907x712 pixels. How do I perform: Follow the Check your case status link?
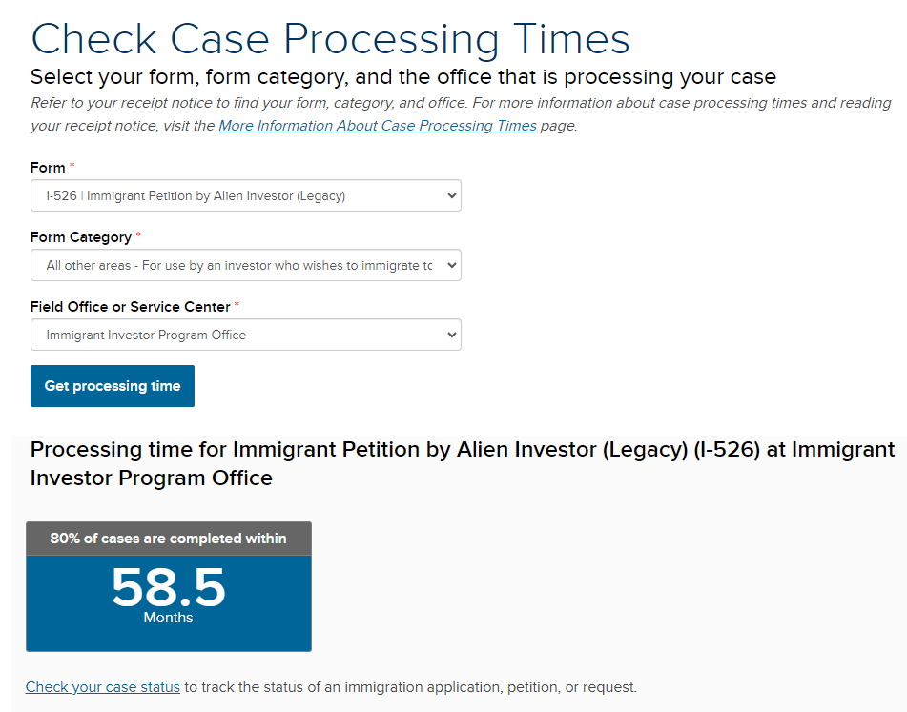pos(103,686)
